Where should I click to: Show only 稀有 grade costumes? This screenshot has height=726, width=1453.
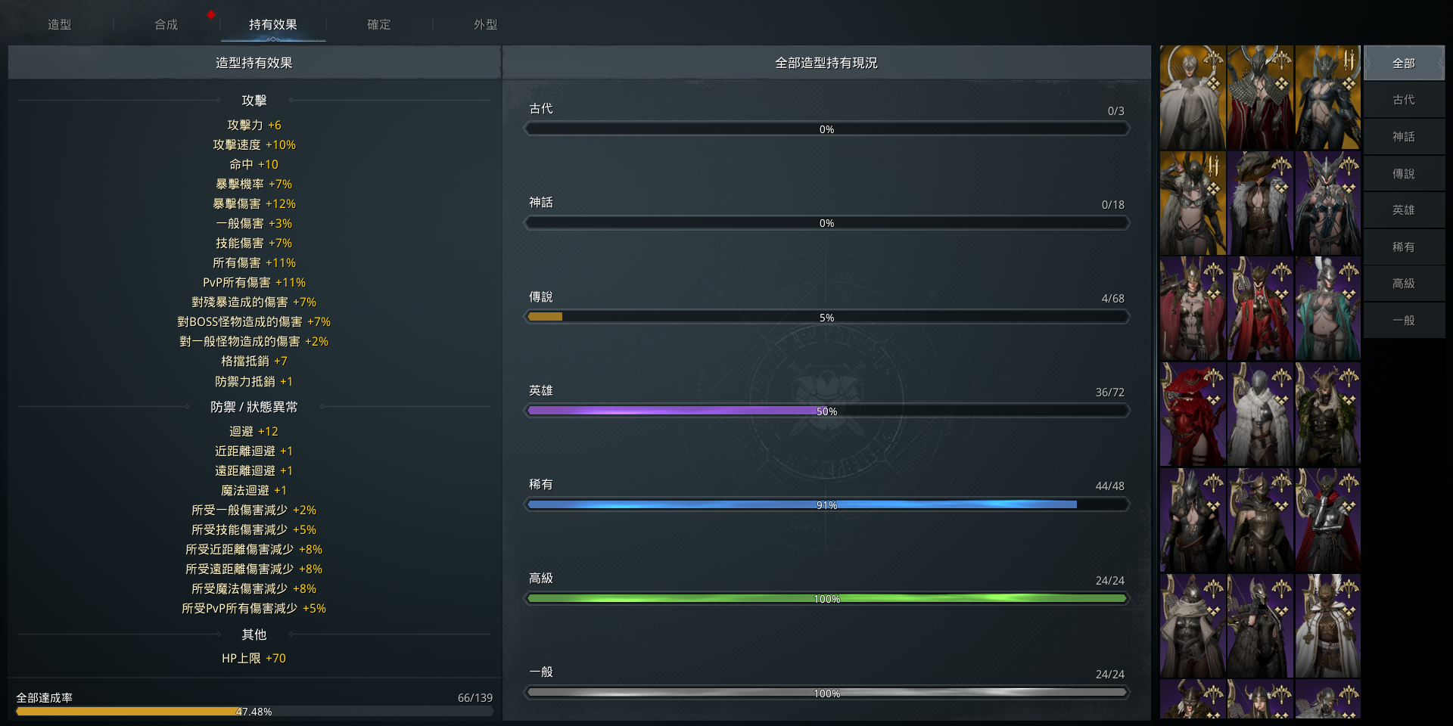[1404, 247]
